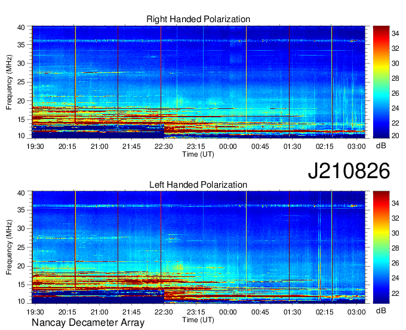Image resolution: width=406 pixels, height=330 pixels.
Task: Click 30 dB value on top colorbar
Action: coord(395,63)
